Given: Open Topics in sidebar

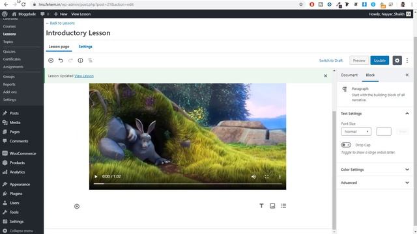Looking at the screenshot, I should (x=8, y=42).
